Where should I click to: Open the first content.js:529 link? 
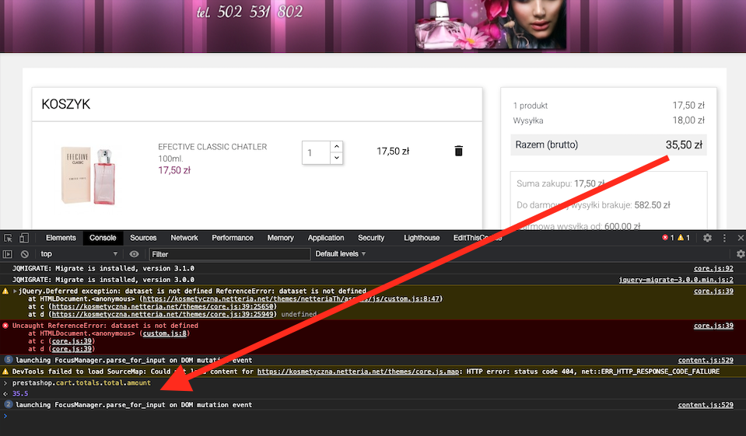point(706,361)
